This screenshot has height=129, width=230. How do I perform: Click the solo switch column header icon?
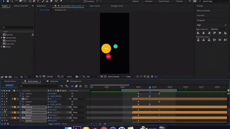[x=7, y=91]
